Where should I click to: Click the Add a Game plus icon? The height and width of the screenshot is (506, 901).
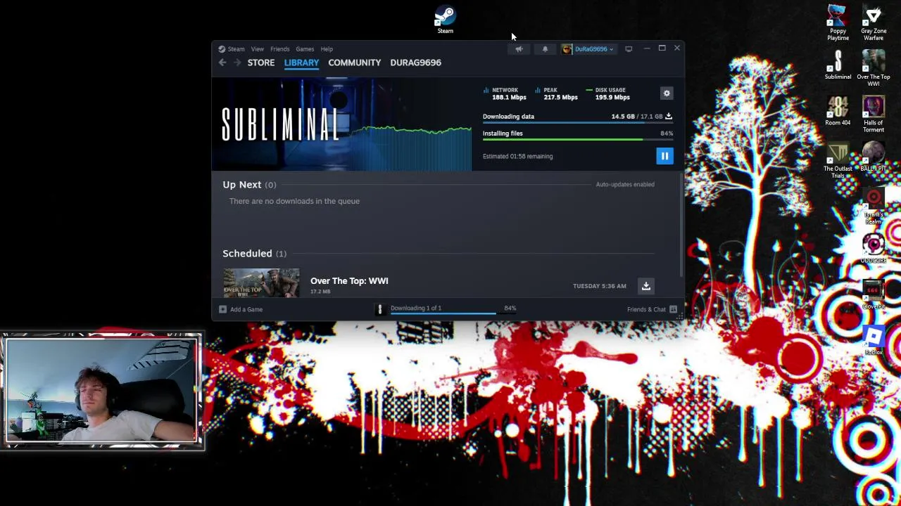click(x=222, y=309)
